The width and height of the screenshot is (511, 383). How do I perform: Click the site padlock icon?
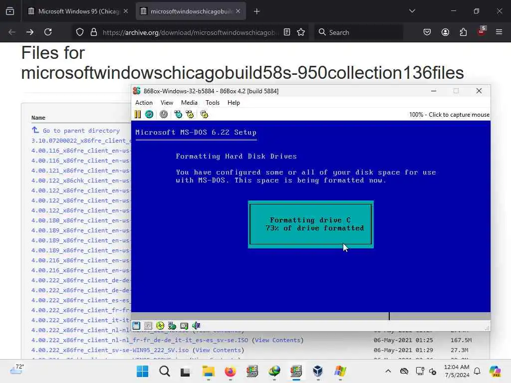pyautogui.click(x=94, y=32)
